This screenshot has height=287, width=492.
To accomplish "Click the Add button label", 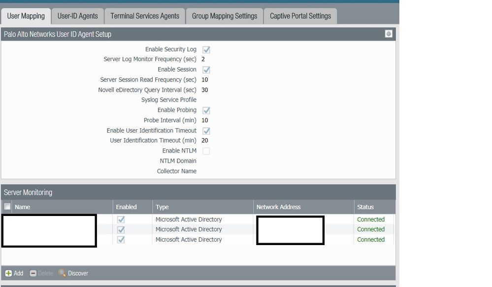I will pos(19,273).
